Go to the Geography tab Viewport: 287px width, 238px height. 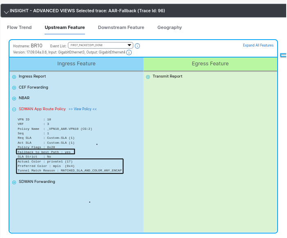[x=169, y=27]
